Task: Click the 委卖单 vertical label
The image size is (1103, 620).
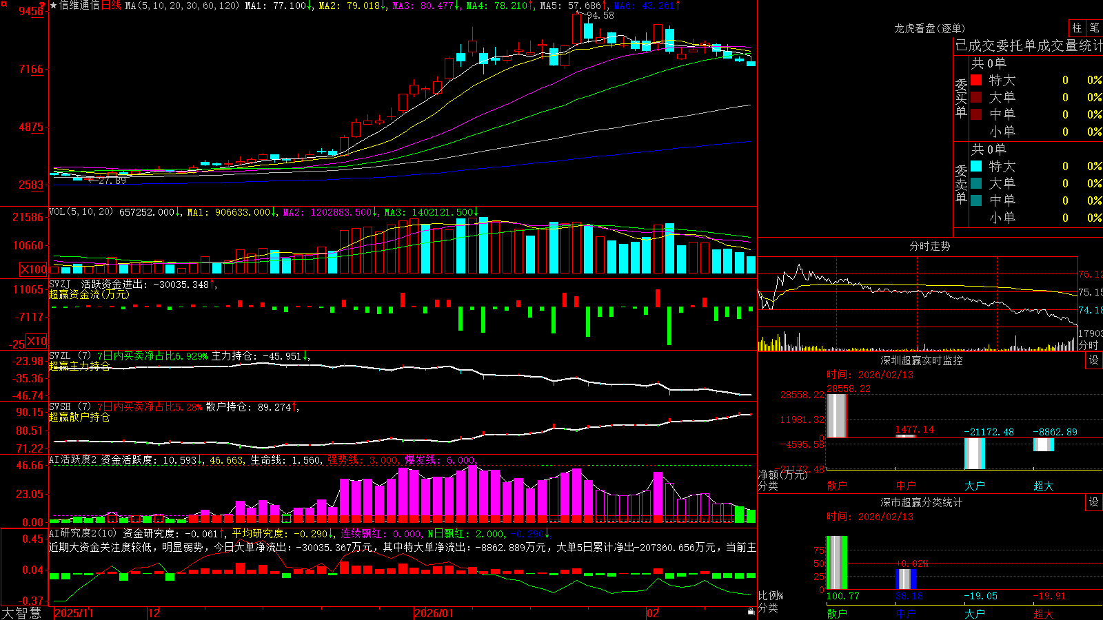Action: click(x=961, y=184)
